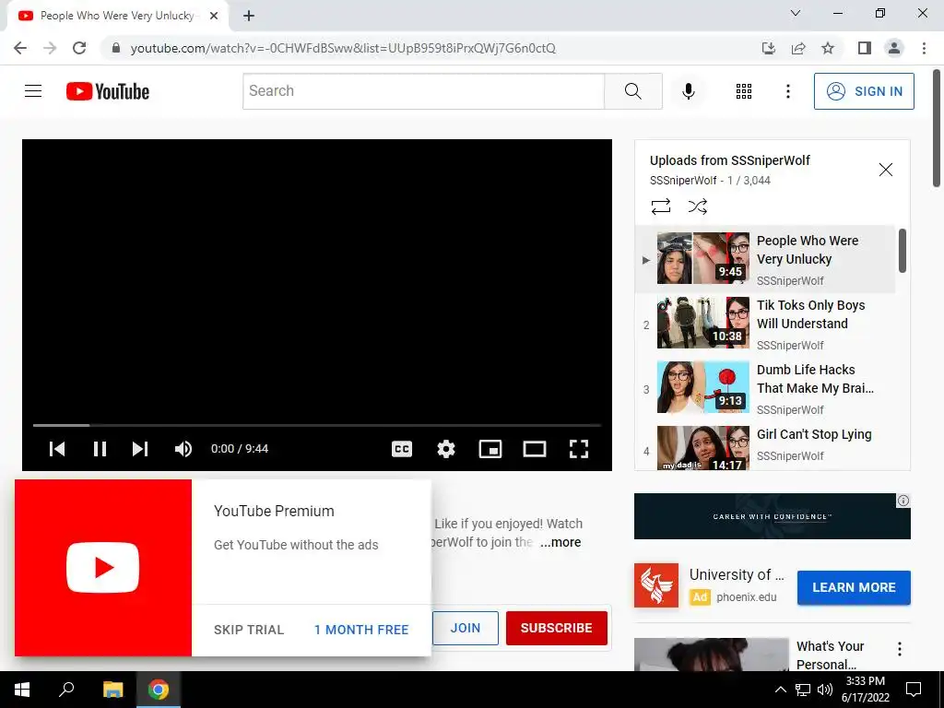Toggle loop playlist icon
Viewport: 944px width, 708px height.
660,206
